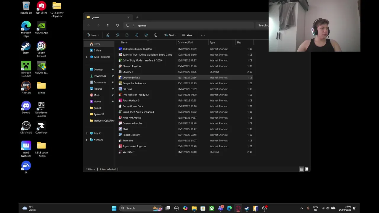Expand the This PC tree node

pyautogui.click(x=87, y=133)
